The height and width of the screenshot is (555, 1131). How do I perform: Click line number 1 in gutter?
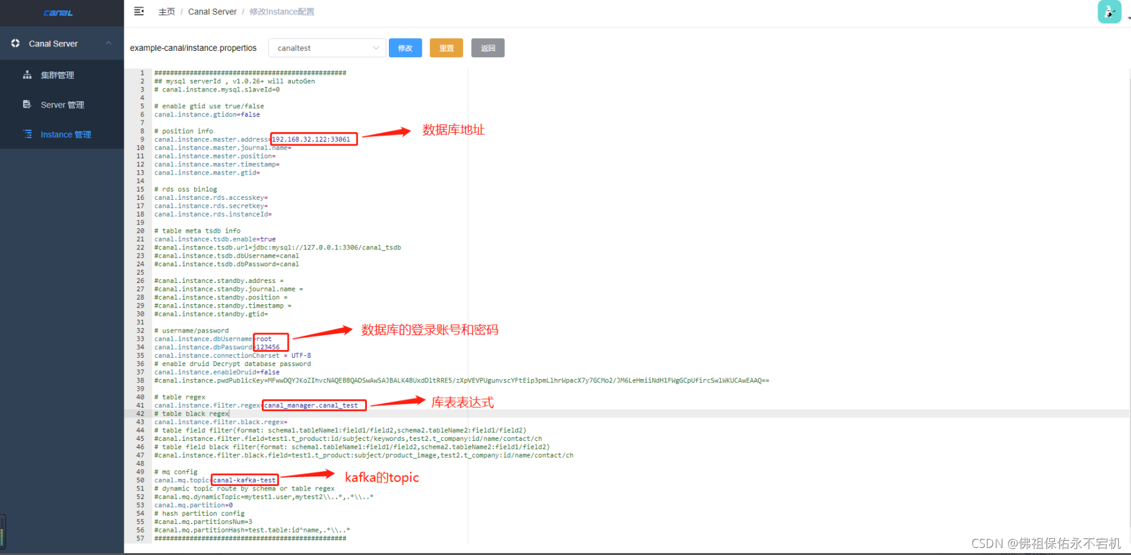[142, 73]
